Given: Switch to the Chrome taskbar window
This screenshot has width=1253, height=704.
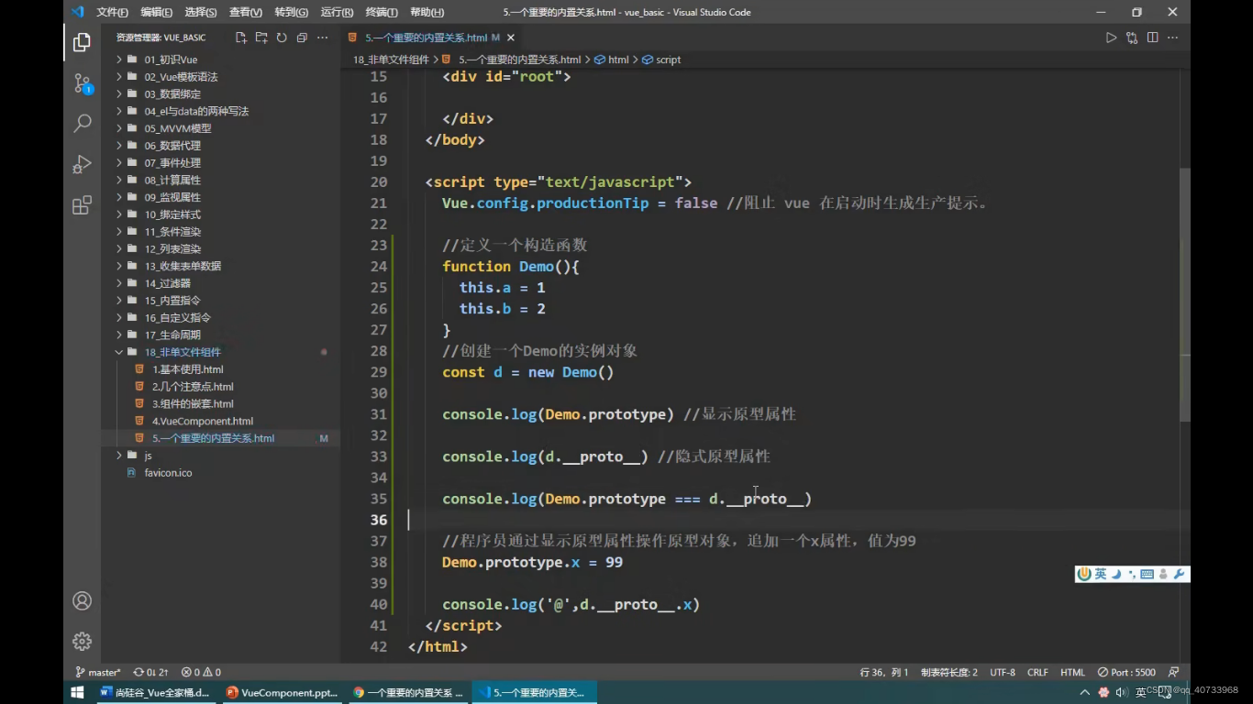Looking at the screenshot, I should tap(408, 692).
